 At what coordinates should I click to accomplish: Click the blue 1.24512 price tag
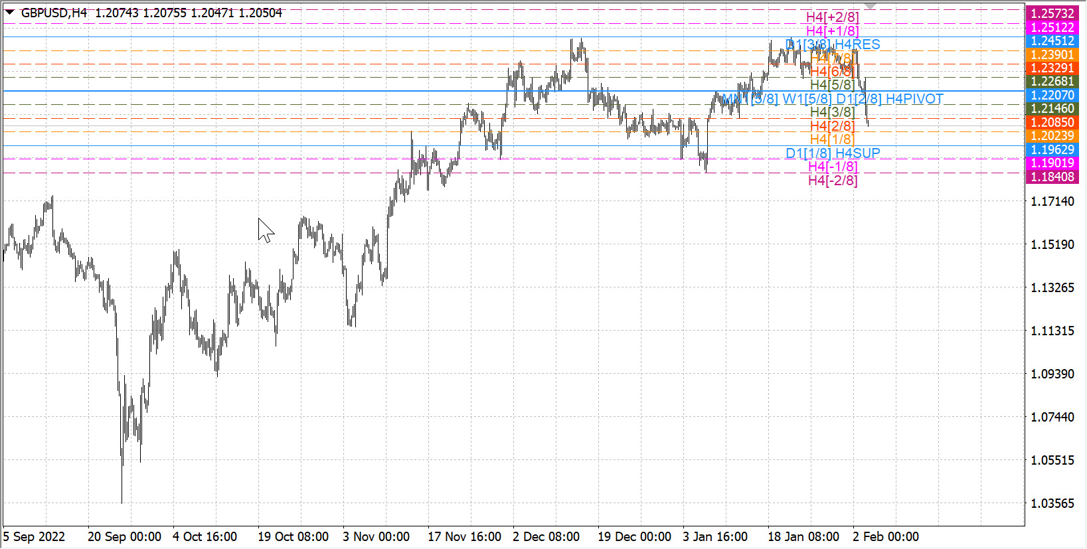[x=1052, y=40]
